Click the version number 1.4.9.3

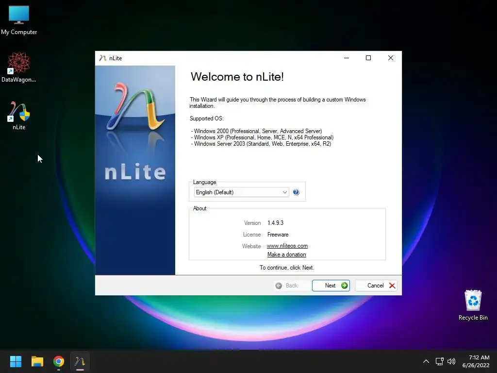(x=276, y=222)
